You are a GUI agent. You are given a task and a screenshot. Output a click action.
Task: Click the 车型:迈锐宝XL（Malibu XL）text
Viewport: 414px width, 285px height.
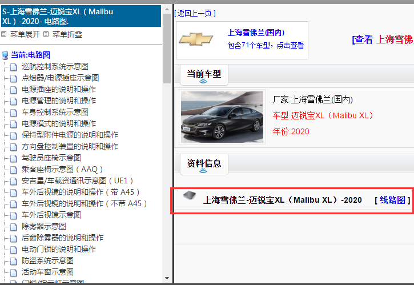323,115
